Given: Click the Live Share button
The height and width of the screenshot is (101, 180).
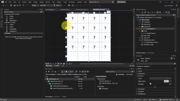Looking at the screenshot, I should 169,6.
